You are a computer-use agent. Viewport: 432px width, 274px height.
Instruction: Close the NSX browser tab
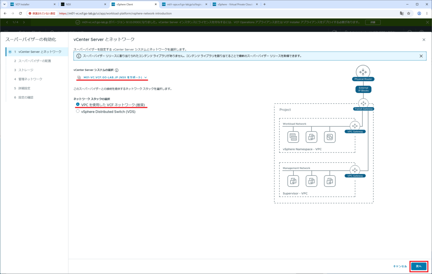(105, 4)
